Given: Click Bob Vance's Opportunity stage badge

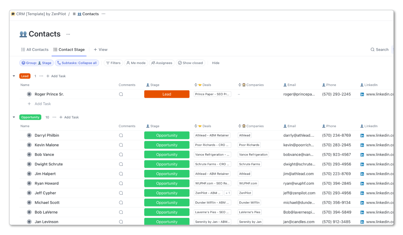Looking at the screenshot, I should [x=167, y=154].
